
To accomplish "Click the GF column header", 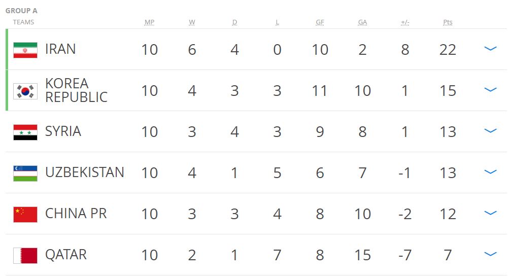I will 320,22.
